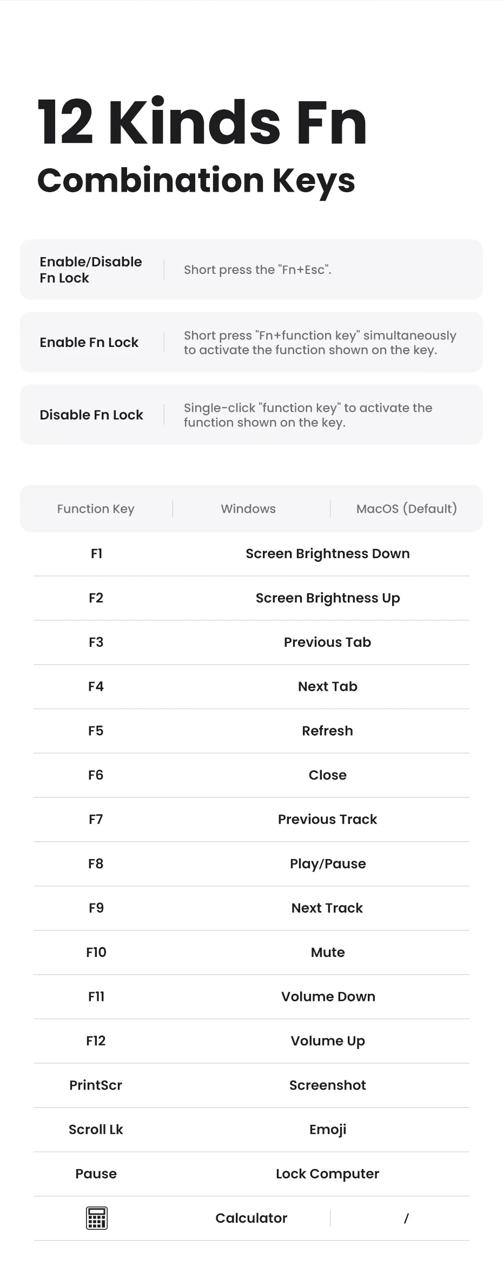Click the calculator icon in the last row
Viewport: 503px width, 1285px height.
96,1218
